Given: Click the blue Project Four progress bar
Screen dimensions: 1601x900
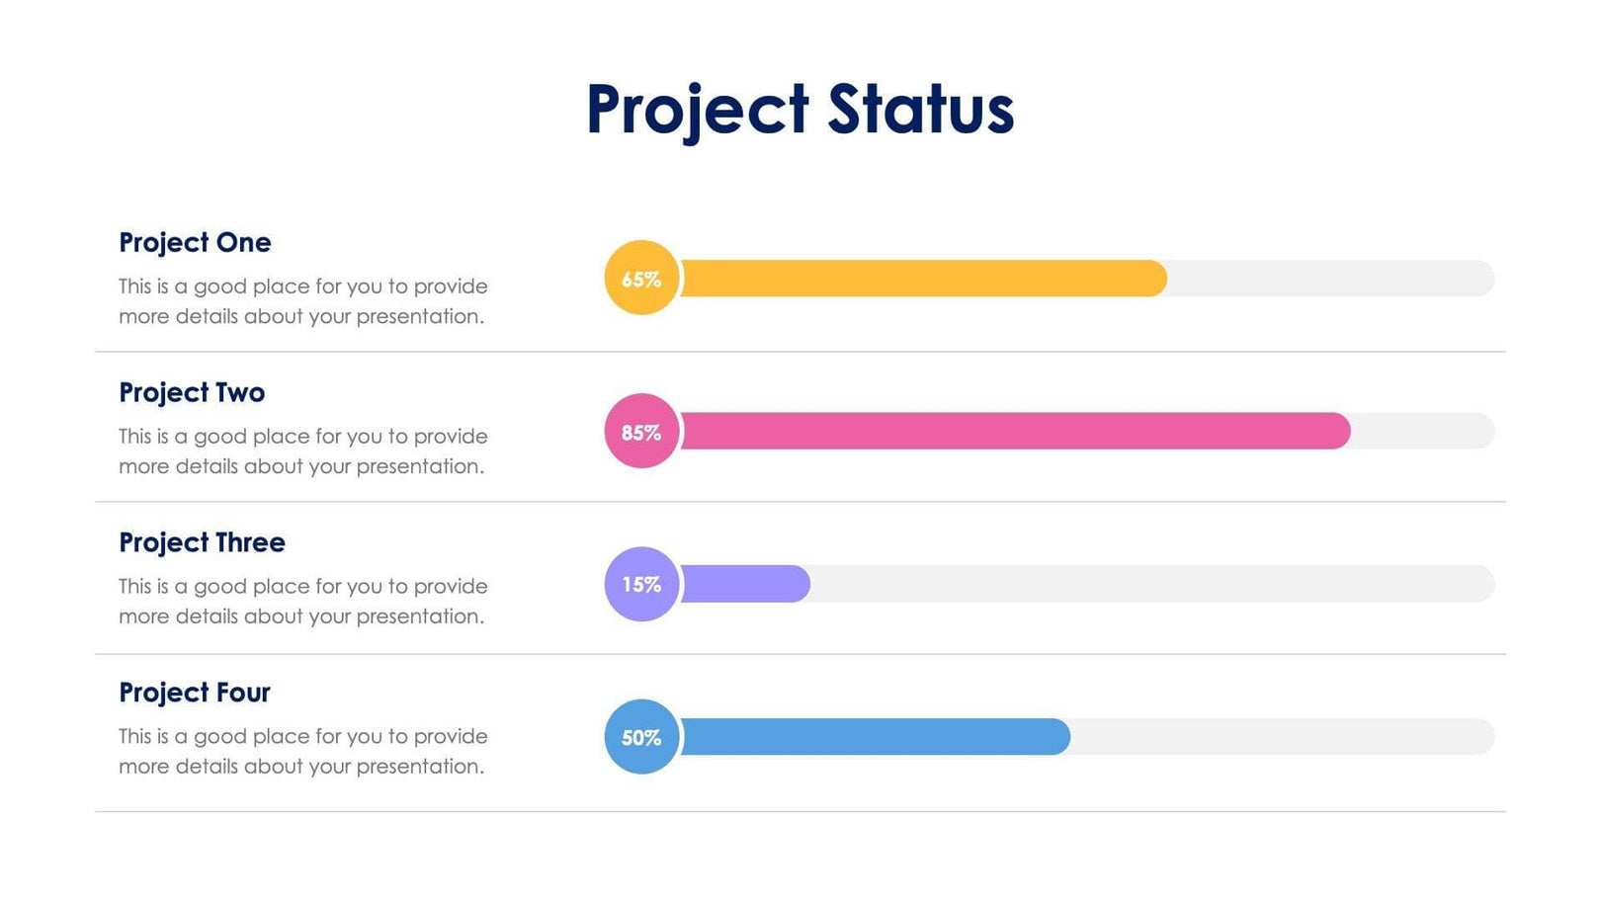Looking at the screenshot, I should pos(875,737).
